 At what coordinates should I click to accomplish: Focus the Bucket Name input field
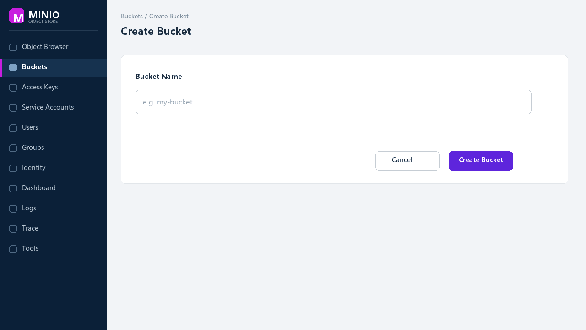(333, 102)
